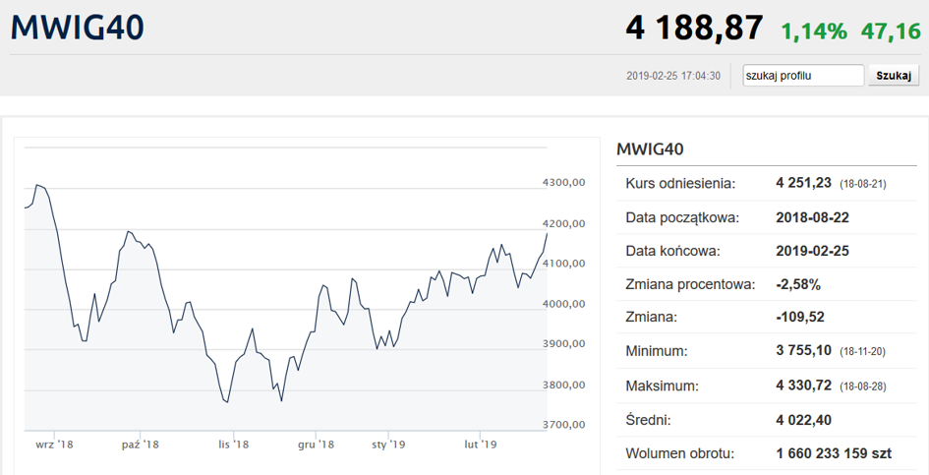Screen dimensions: 929x475
Task: Click the timestamp 2019-02-25 17:04:30
Action: click(x=673, y=76)
